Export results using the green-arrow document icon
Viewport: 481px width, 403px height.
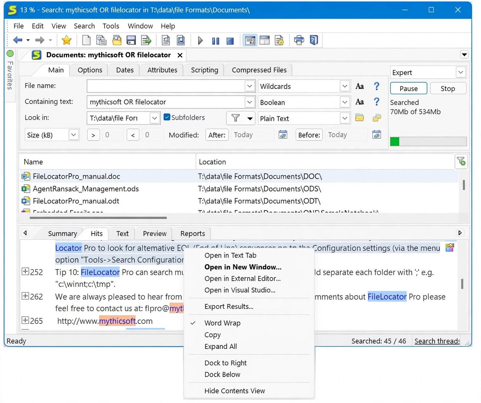tap(146, 40)
